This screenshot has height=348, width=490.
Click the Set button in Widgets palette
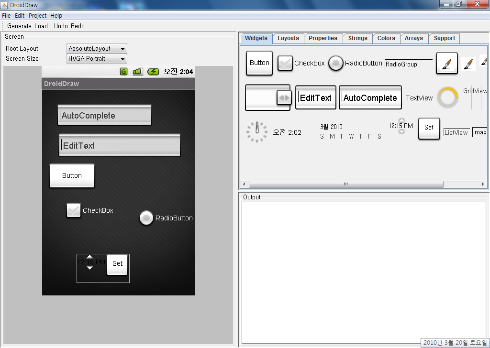pos(429,128)
